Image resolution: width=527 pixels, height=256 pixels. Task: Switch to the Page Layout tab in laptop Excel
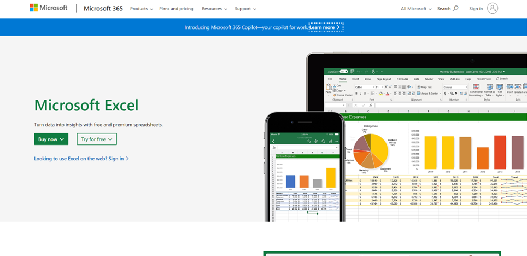point(384,79)
